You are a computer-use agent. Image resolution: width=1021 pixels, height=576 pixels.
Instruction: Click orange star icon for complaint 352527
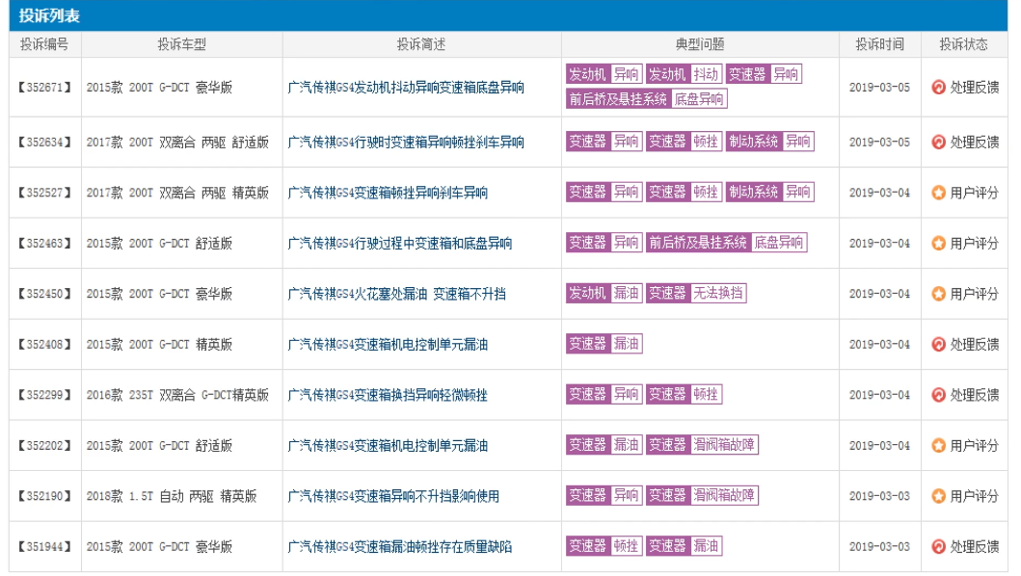[938, 193]
